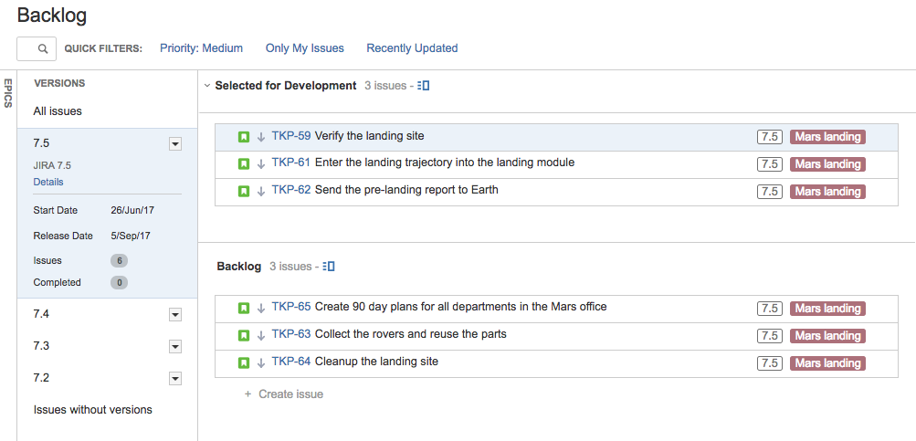Open the version 7.4 dropdown arrow
Image resolution: width=916 pixels, height=441 pixels.
click(175, 315)
